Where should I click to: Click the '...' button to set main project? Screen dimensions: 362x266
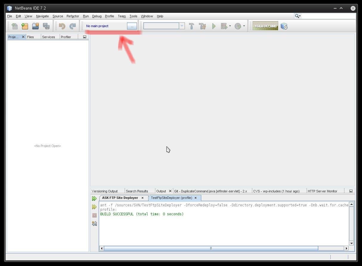(x=132, y=26)
